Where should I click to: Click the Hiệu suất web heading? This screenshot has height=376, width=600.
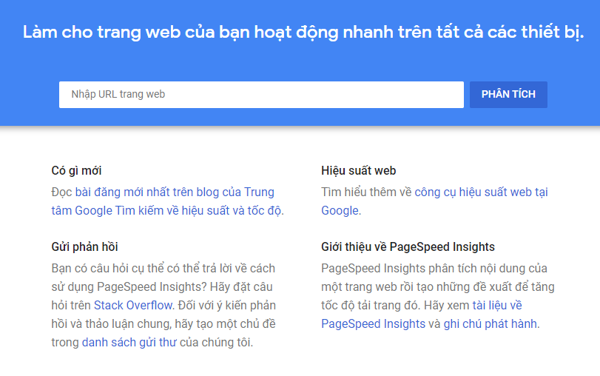pos(358,171)
